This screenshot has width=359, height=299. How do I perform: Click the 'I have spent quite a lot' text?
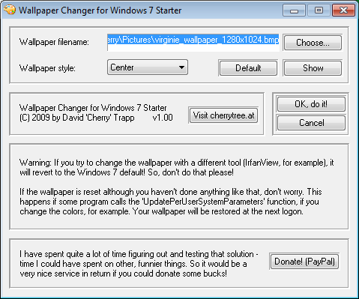tap(139, 264)
